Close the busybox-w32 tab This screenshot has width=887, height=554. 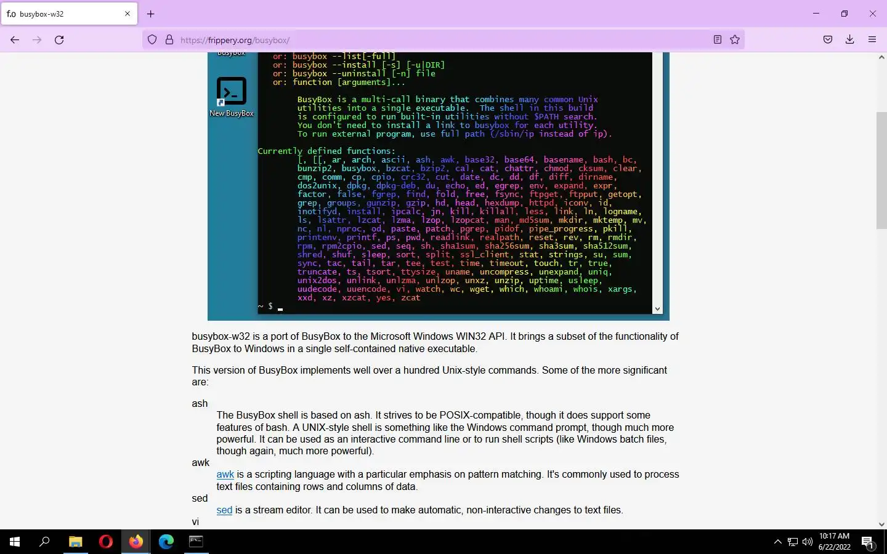tap(128, 14)
